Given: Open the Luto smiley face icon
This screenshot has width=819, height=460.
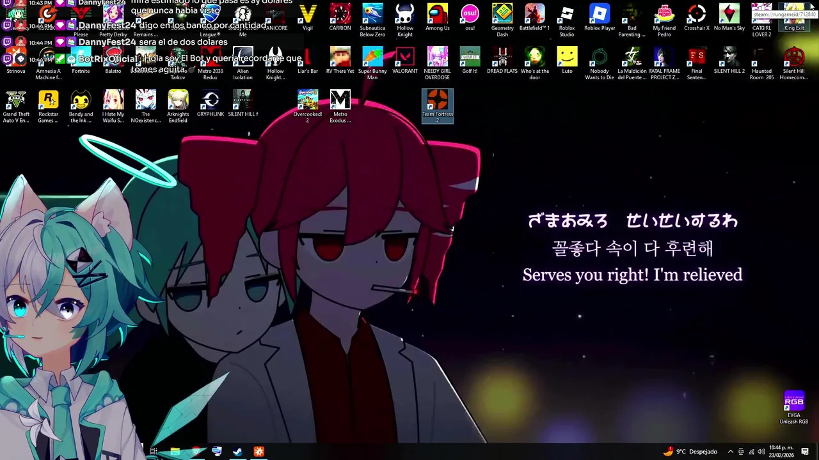Looking at the screenshot, I should [x=567, y=61].
